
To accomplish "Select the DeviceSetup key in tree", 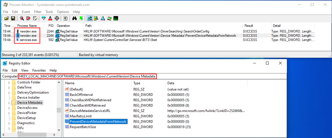I will pyautogui.click(x=26, y=118).
